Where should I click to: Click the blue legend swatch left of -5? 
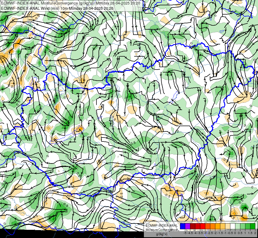[183, 226]
